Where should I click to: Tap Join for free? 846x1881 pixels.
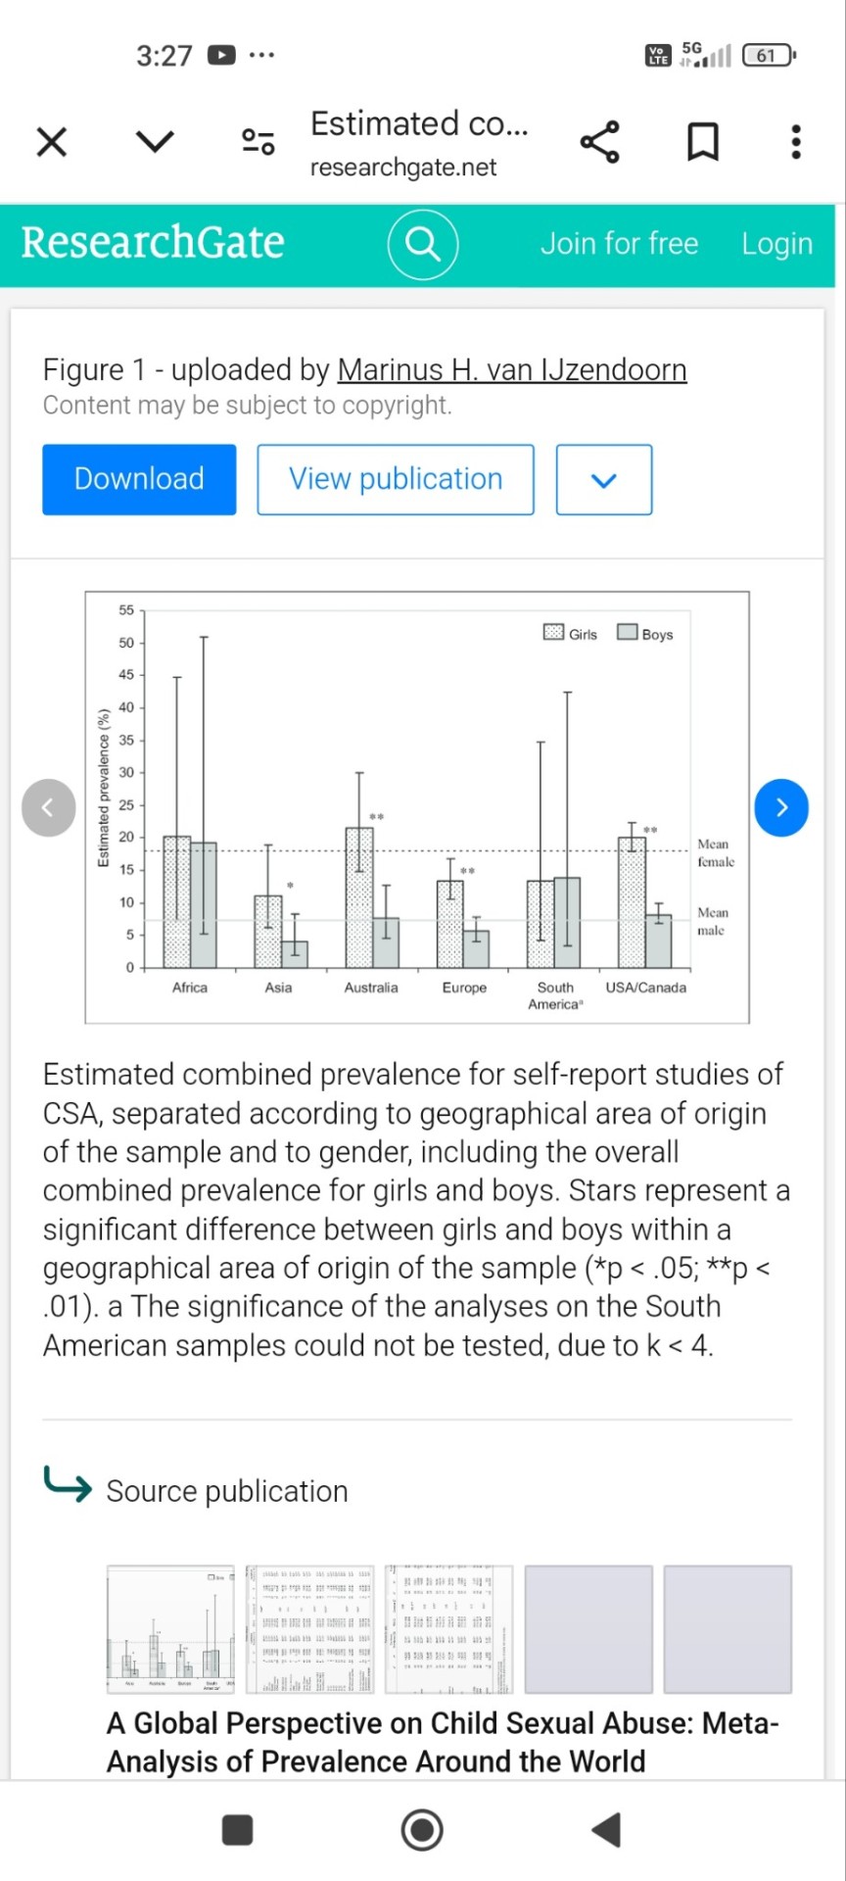pos(619,244)
